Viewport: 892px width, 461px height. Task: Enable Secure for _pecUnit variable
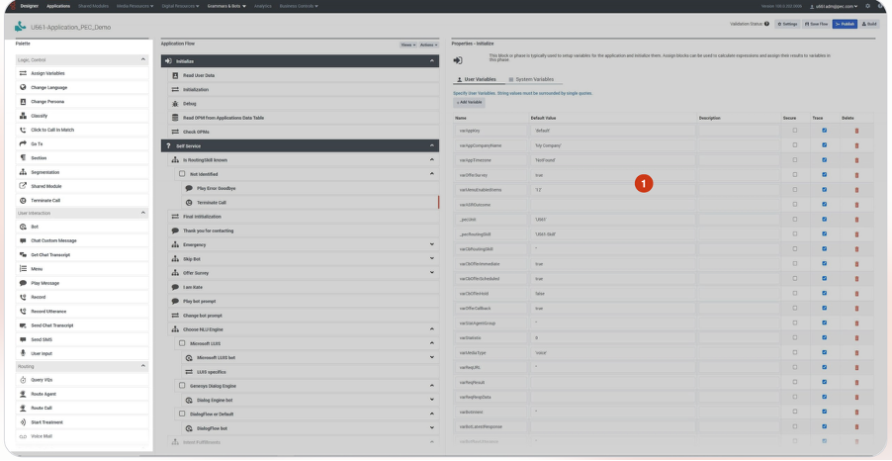coord(795,219)
